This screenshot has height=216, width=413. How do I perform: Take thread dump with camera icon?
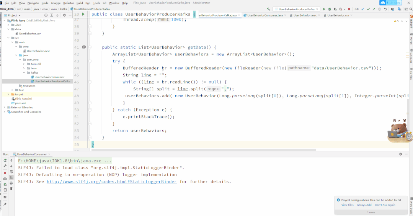[x=5, y=178]
